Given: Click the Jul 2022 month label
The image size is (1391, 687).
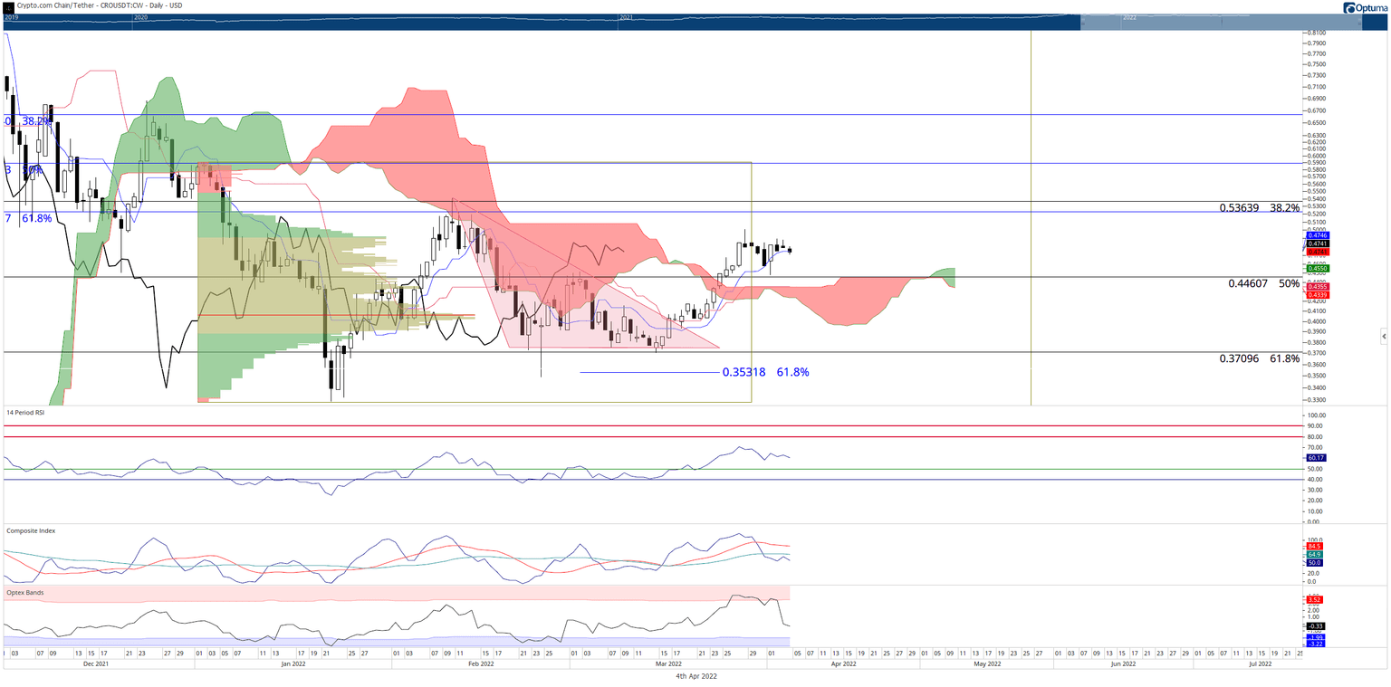Looking at the screenshot, I should (1261, 663).
